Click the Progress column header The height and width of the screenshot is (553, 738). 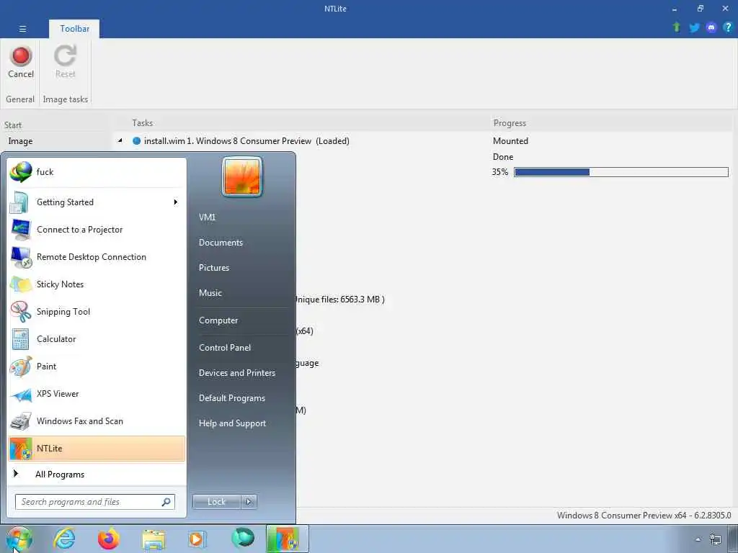[510, 123]
